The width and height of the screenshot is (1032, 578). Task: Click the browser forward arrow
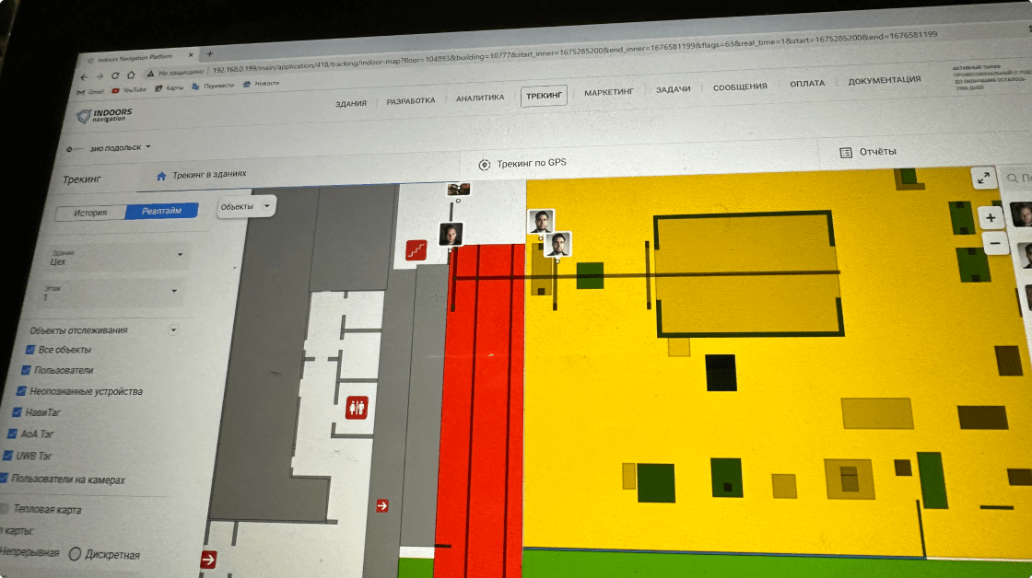[99, 77]
